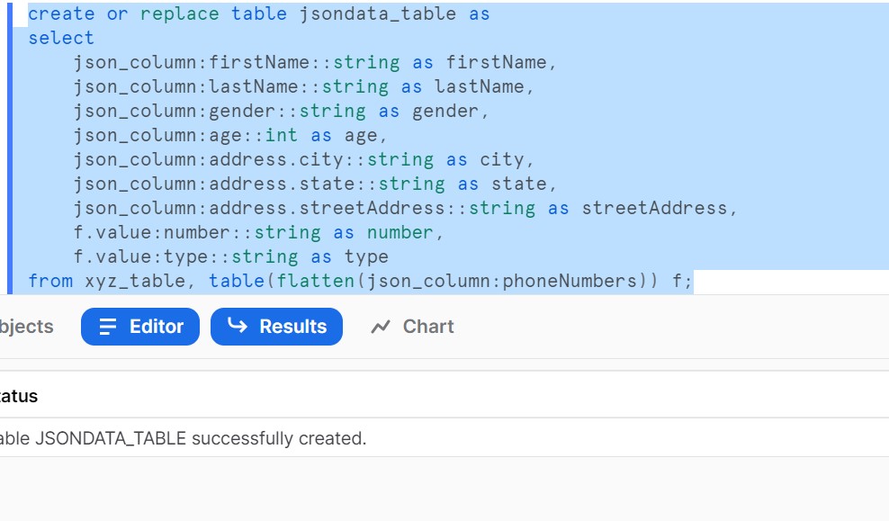Click the select keyword in the query
Screen dimensions: 889x521
60,38
